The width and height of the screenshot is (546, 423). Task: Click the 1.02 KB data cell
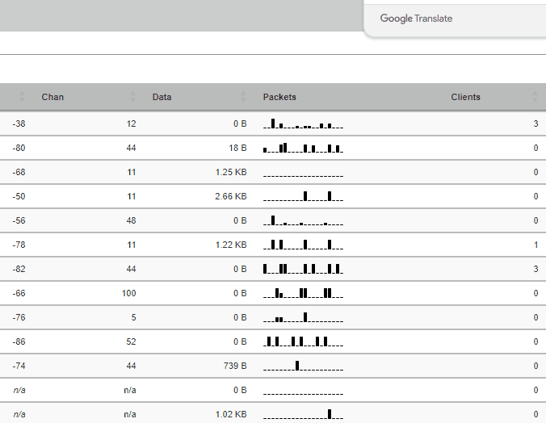click(x=230, y=414)
